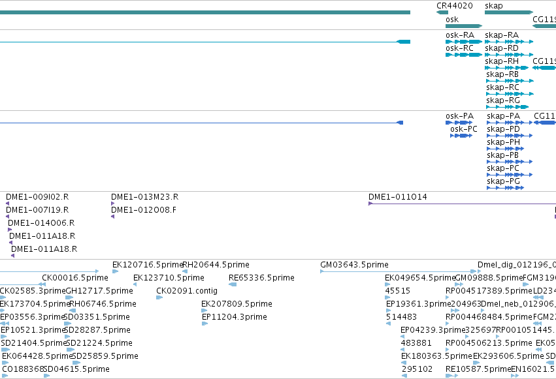The image size is (556, 379).
Task: Click the osk-PA protein feature
Action: point(459,123)
